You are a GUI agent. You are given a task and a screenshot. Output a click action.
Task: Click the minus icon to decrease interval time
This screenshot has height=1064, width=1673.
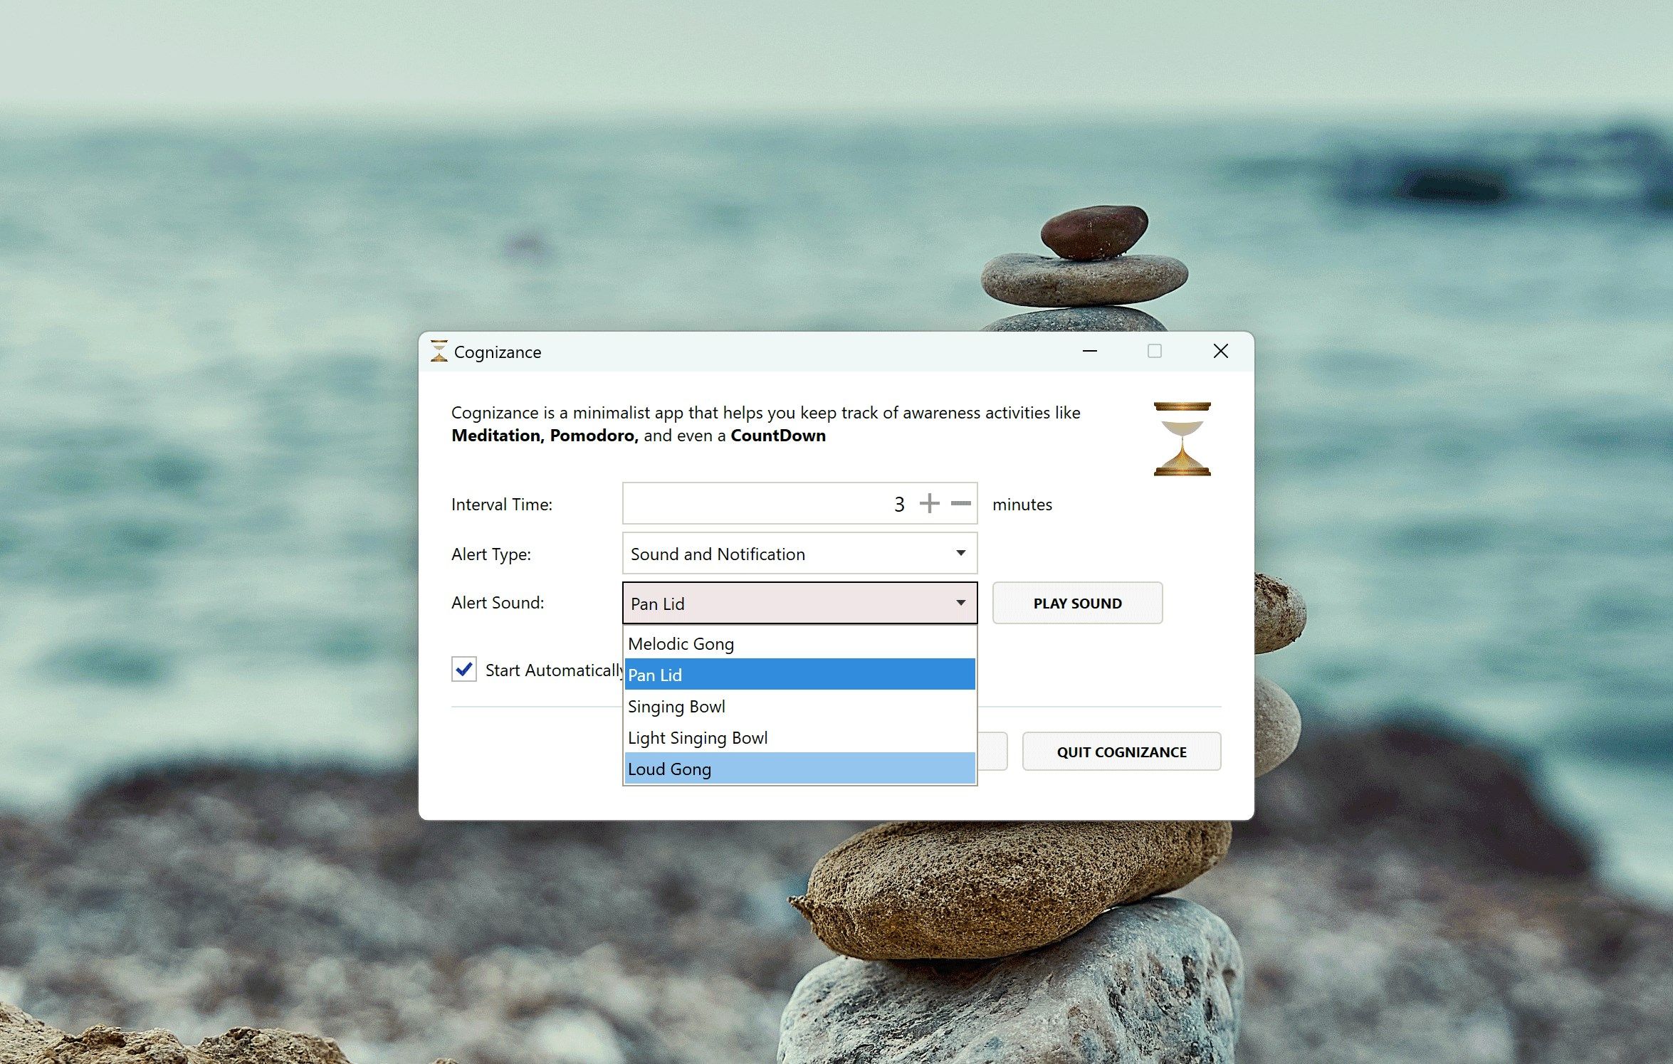(960, 504)
